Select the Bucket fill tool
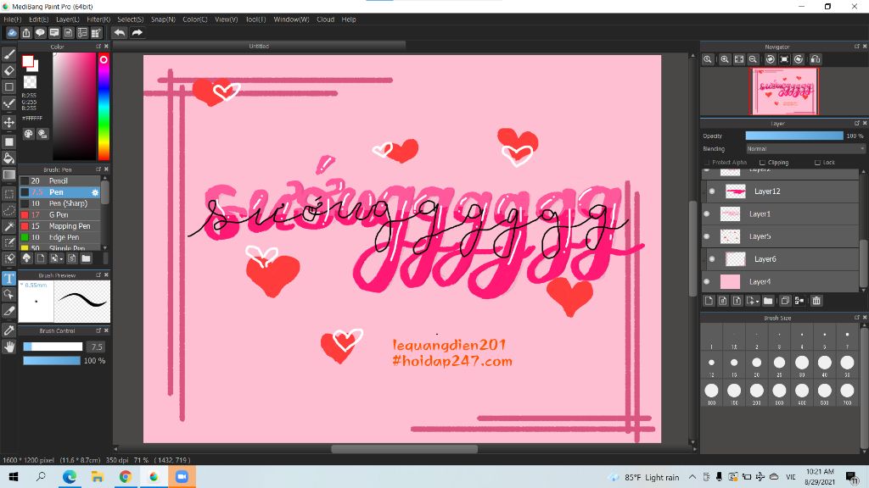 [x=8, y=158]
